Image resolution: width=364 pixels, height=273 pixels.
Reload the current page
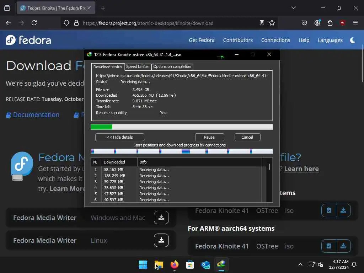coord(34,23)
